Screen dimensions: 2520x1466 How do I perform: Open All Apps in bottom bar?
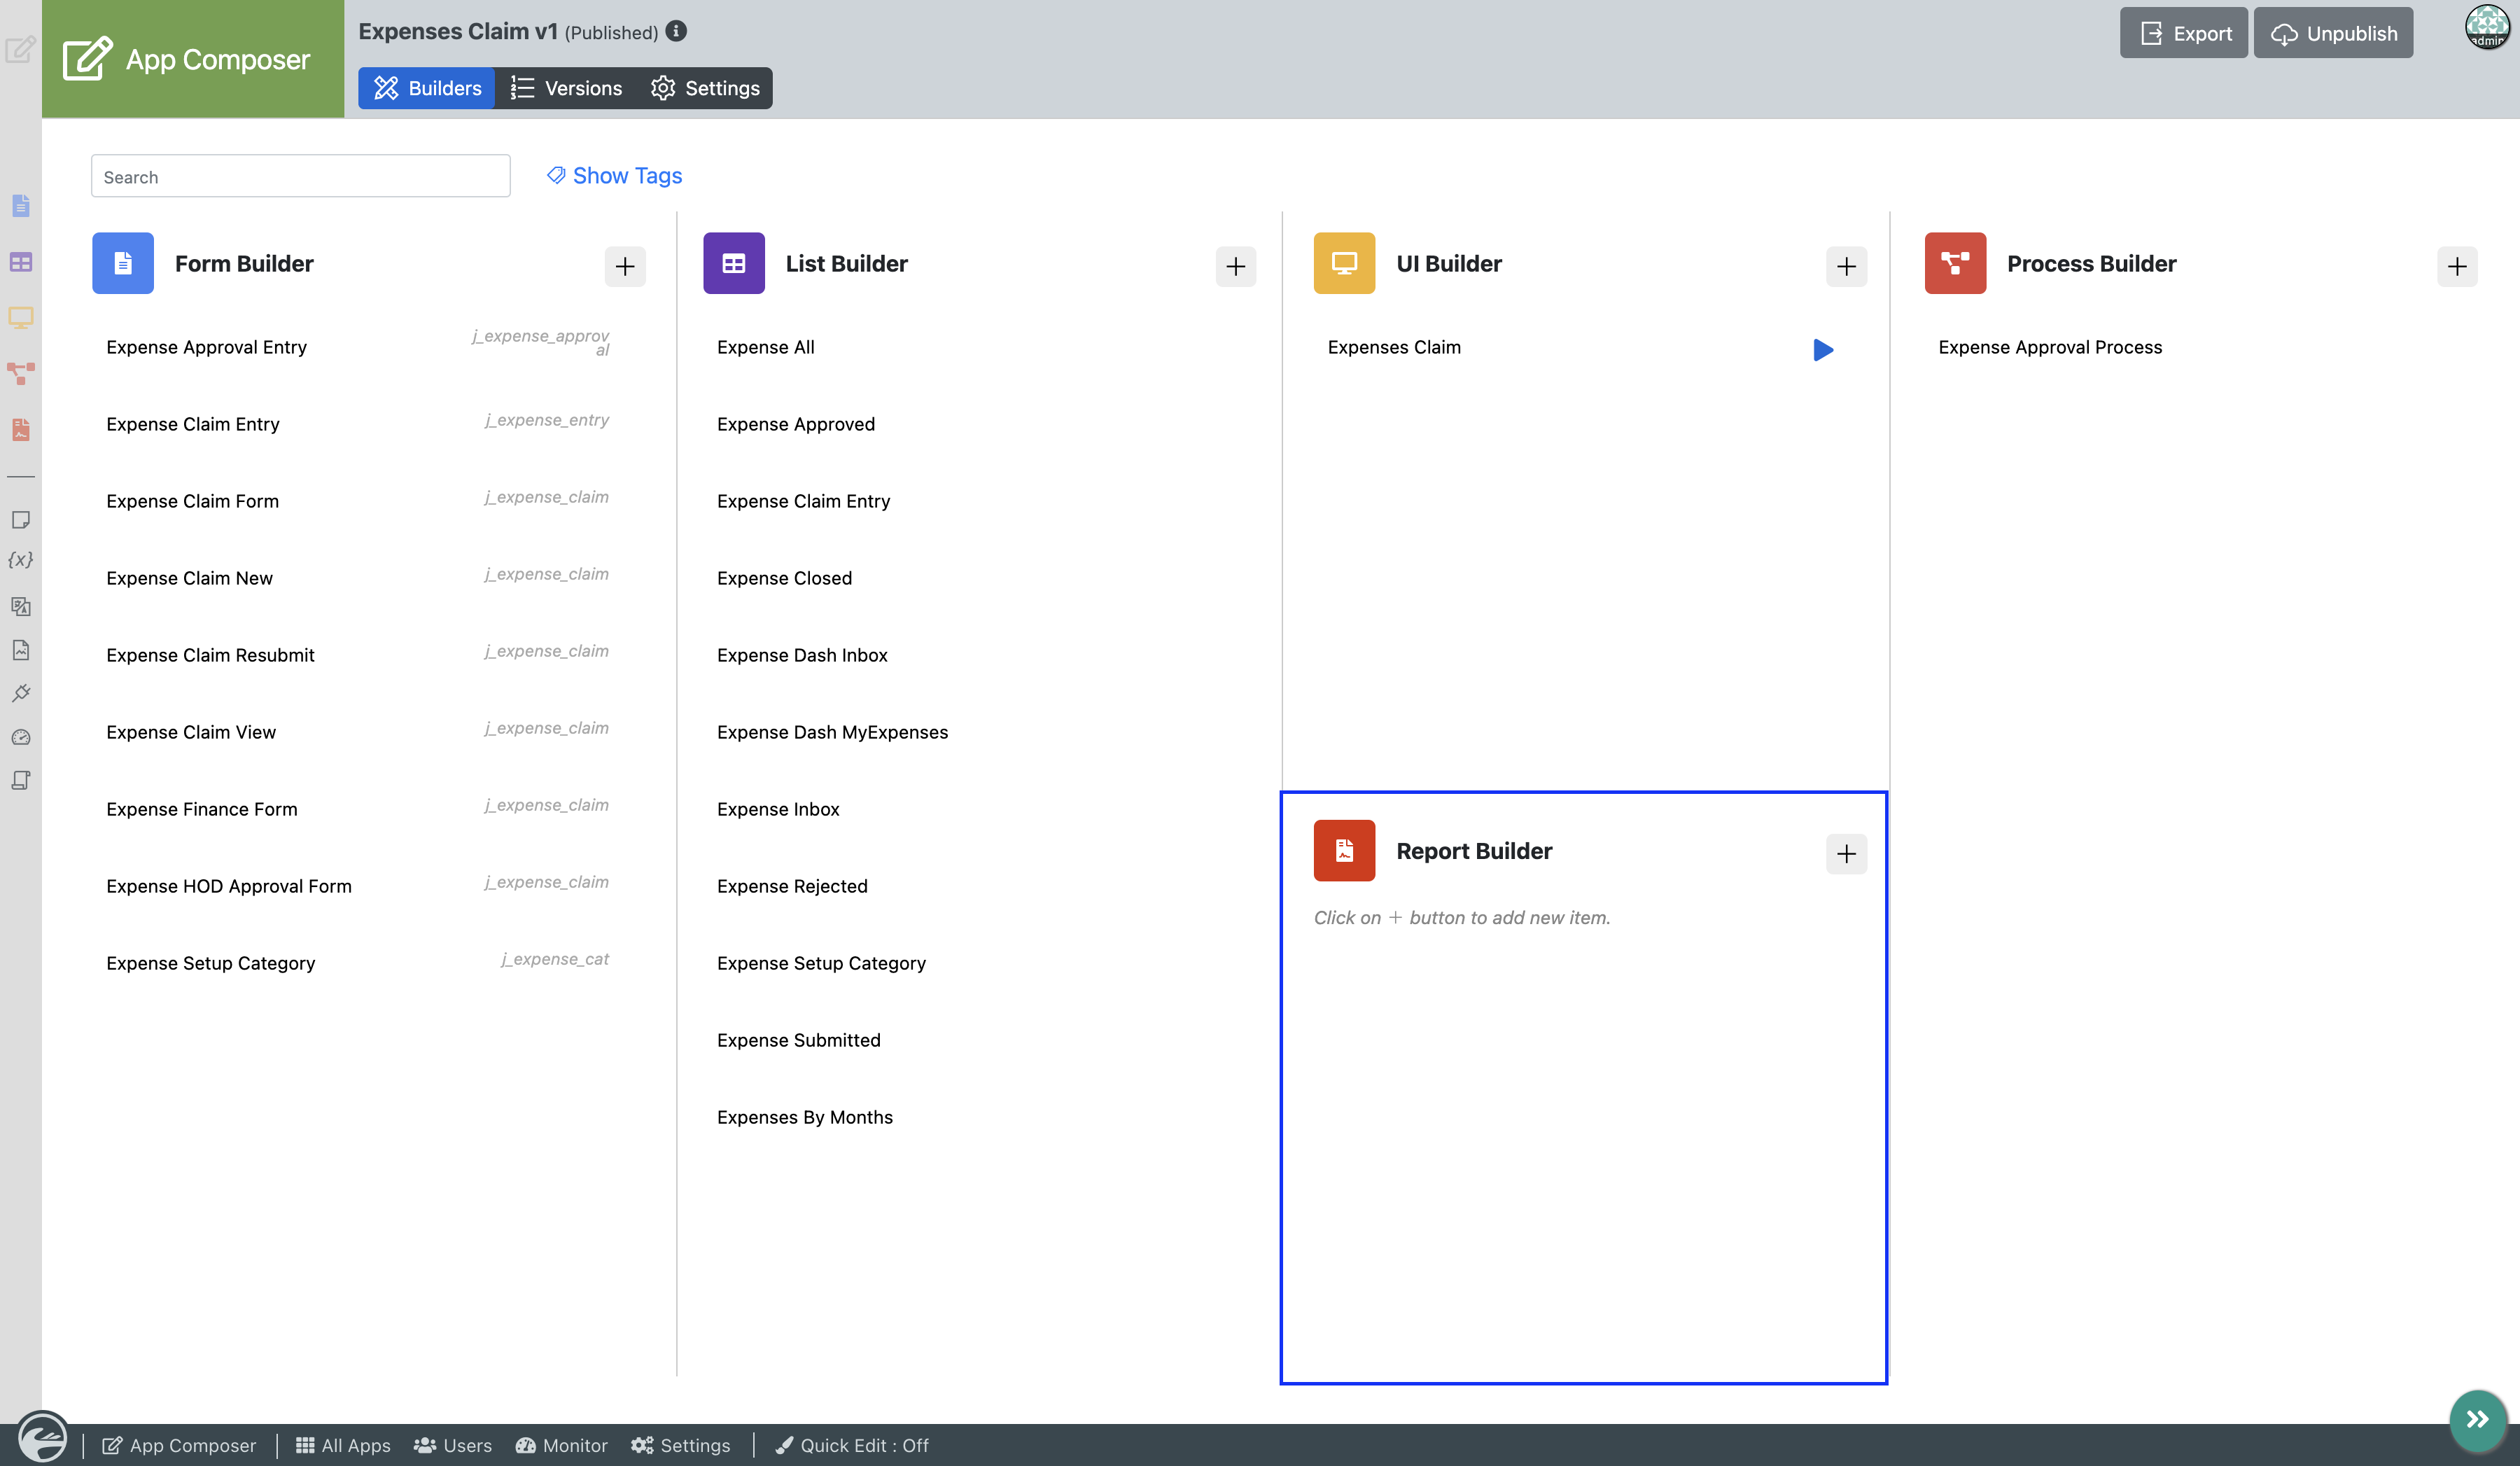(x=343, y=1445)
